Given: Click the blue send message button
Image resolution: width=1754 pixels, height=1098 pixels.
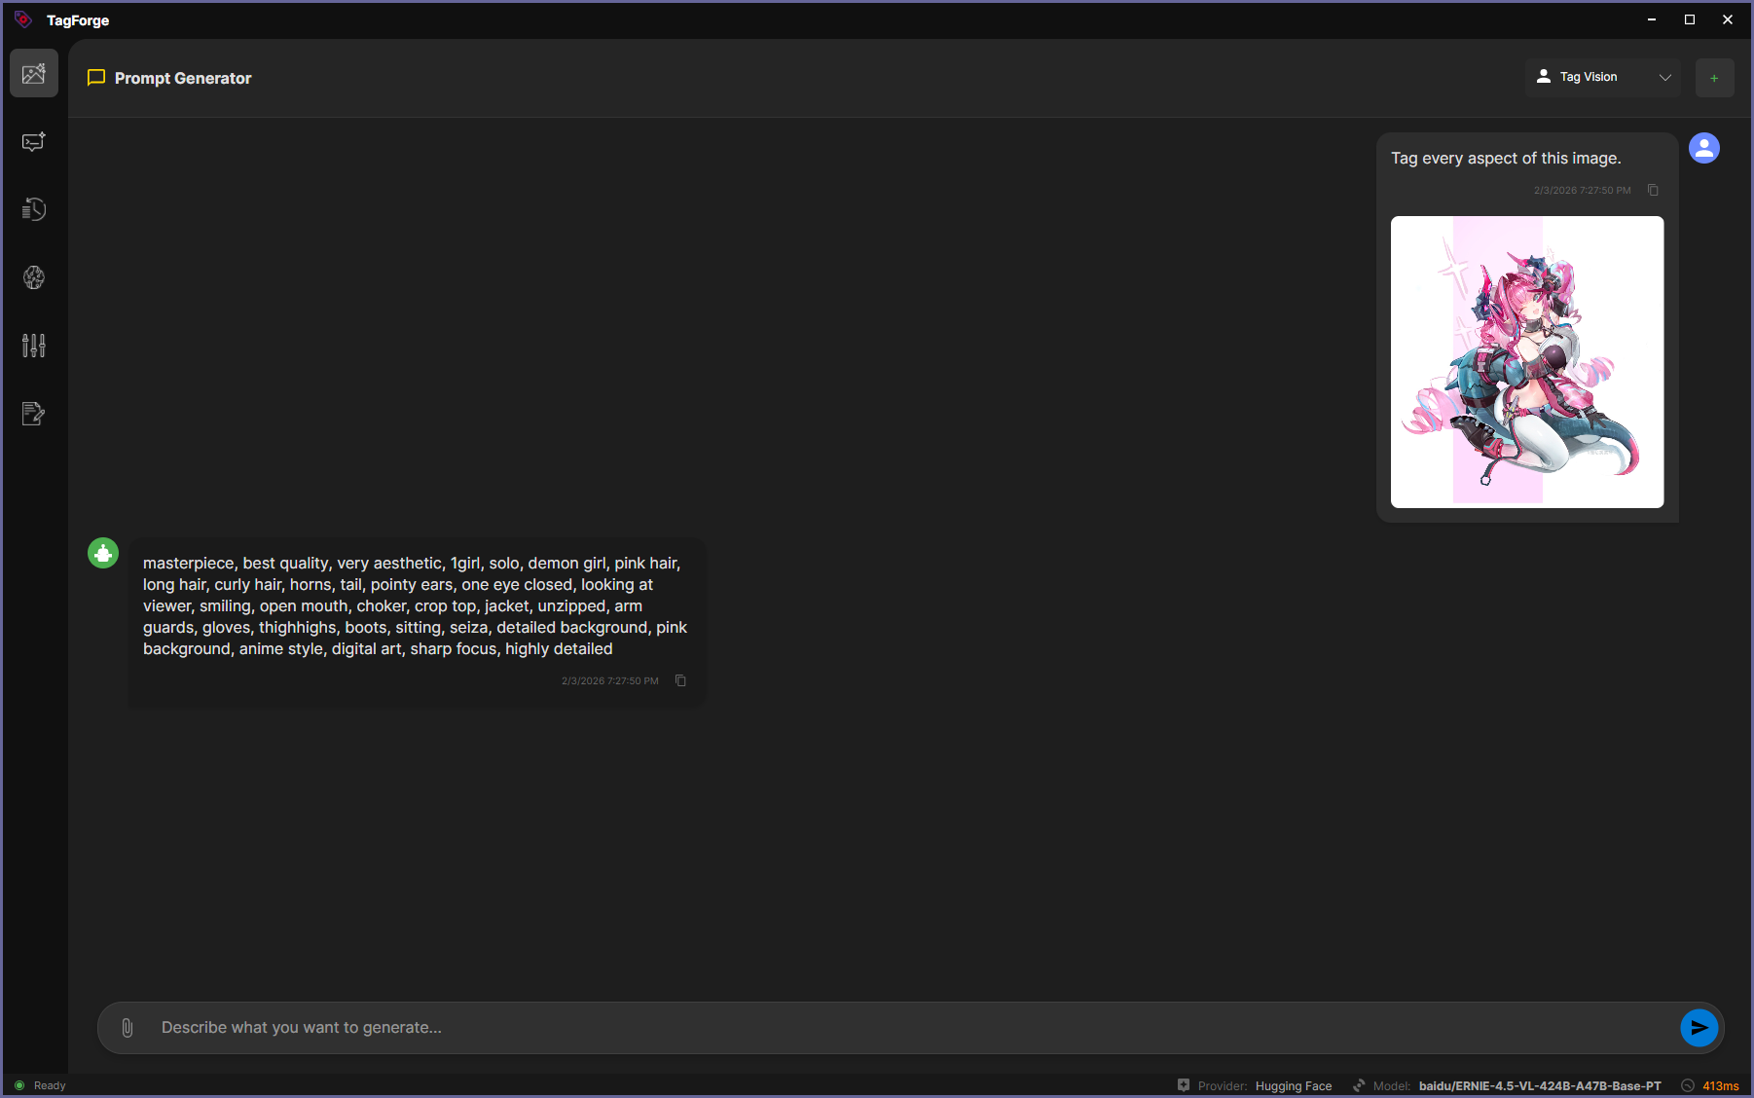Looking at the screenshot, I should point(1699,1028).
